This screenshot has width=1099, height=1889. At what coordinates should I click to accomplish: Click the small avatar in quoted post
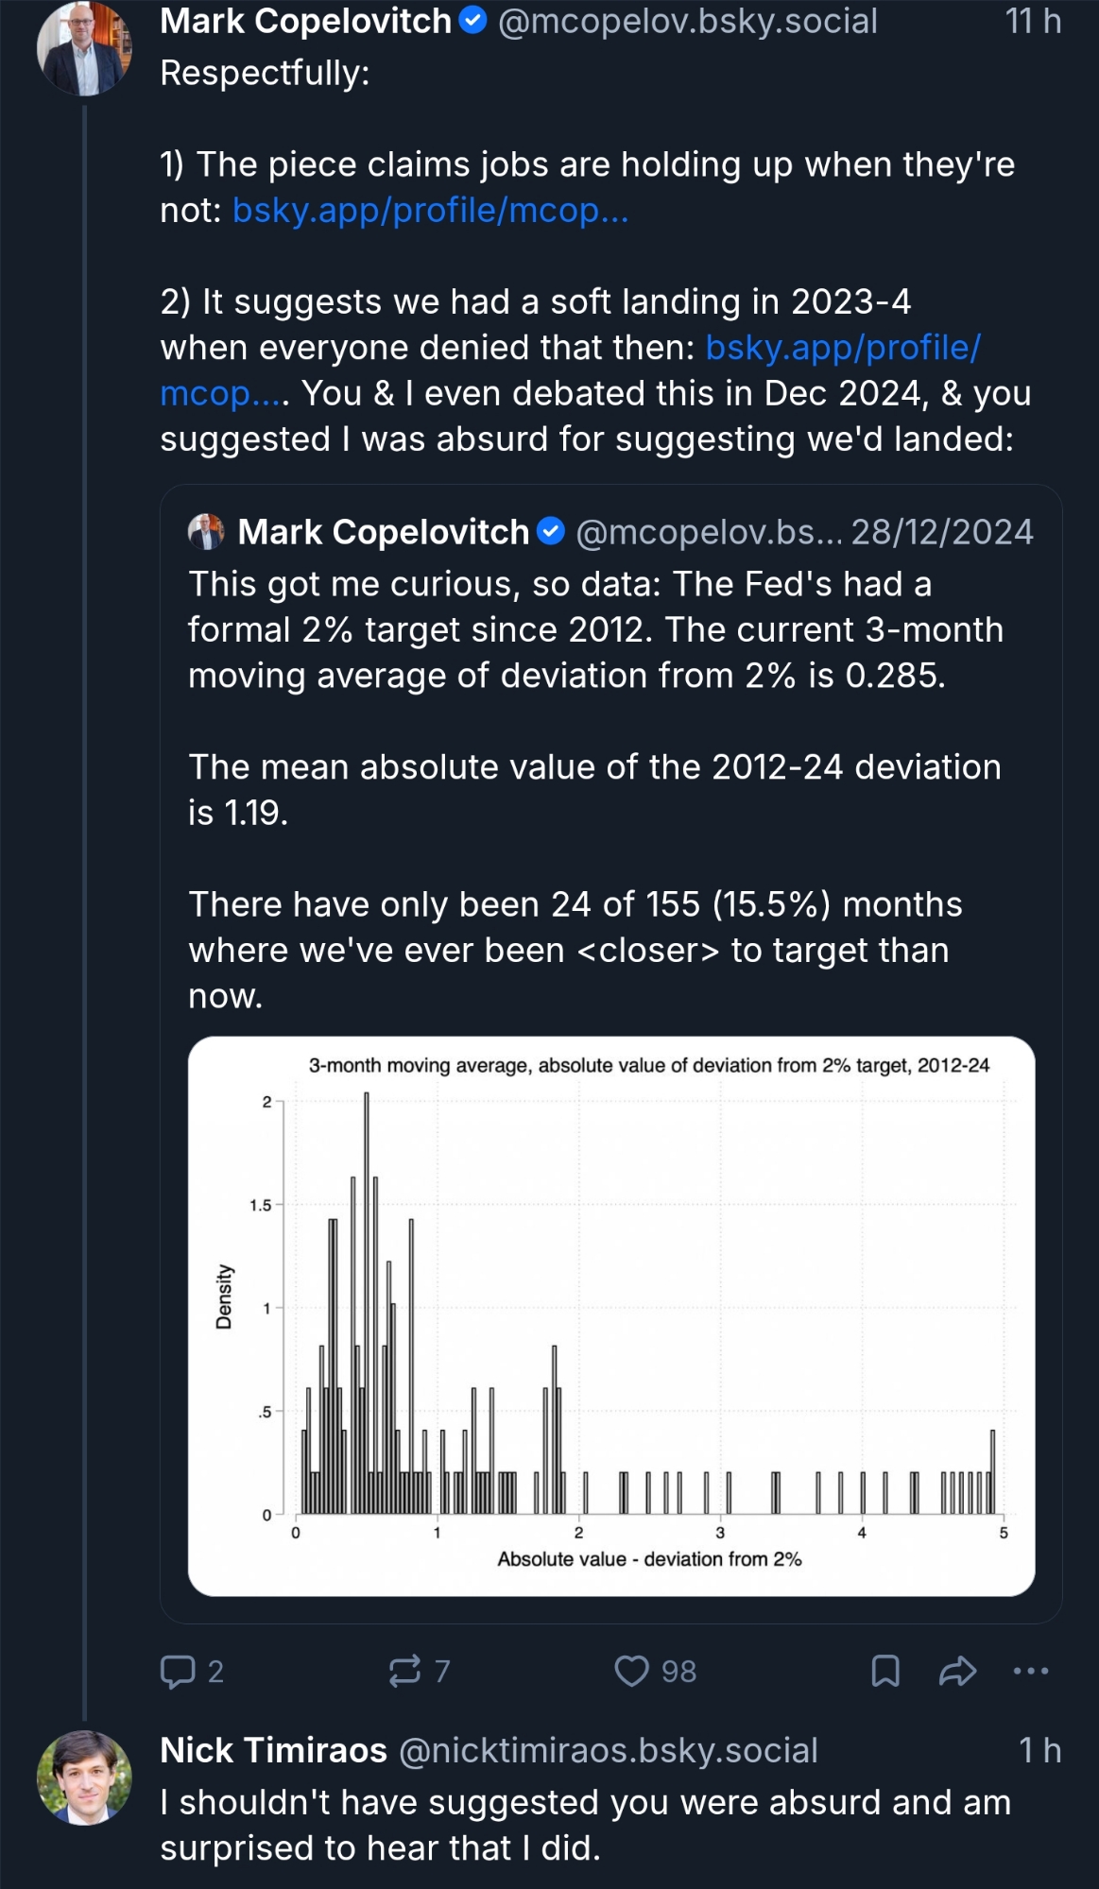point(206,532)
